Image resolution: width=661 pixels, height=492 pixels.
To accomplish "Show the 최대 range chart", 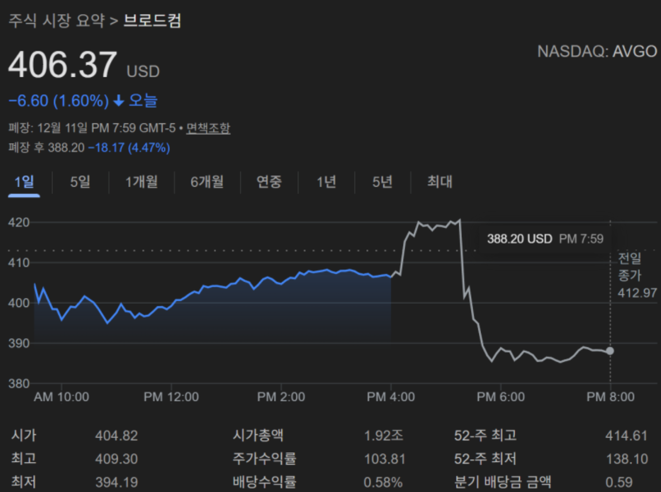I will tap(439, 182).
